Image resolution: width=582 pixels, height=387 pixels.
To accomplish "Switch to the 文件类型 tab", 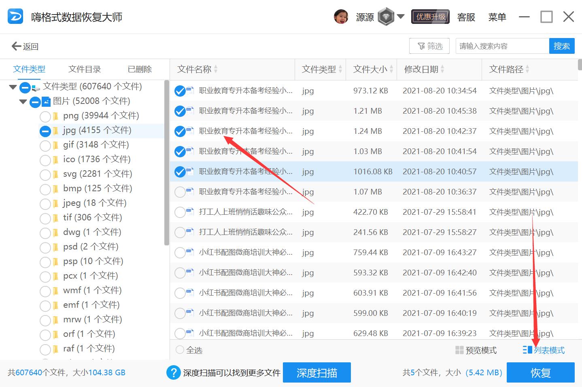I will point(29,69).
